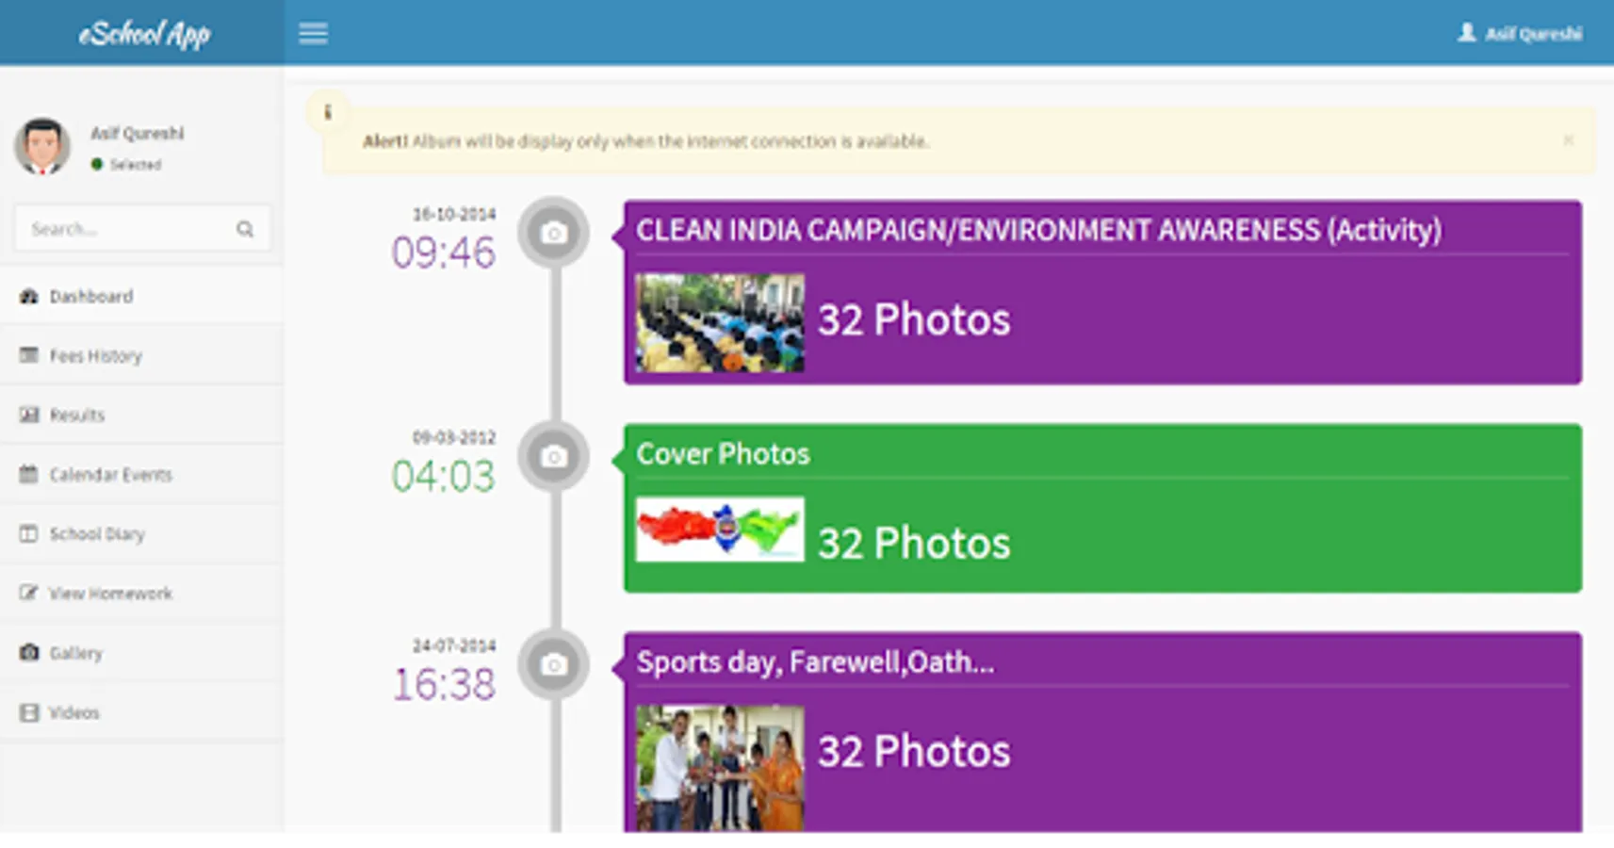
Task: Click the camera icon beside Cover Photos
Action: 554,455
